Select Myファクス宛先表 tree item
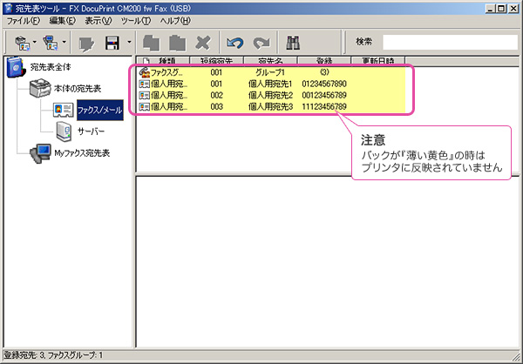The width and height of the screenshot is (523, 364). (82, 153)
